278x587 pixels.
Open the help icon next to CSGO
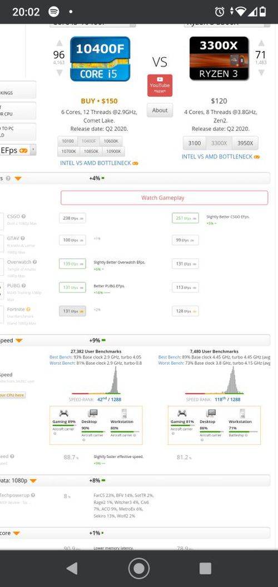pos(23,216)
